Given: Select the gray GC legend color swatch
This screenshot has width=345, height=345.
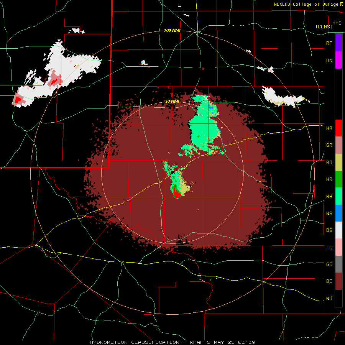Looking at the screenshot, I should pyautogui.click(x=338, y=264).
